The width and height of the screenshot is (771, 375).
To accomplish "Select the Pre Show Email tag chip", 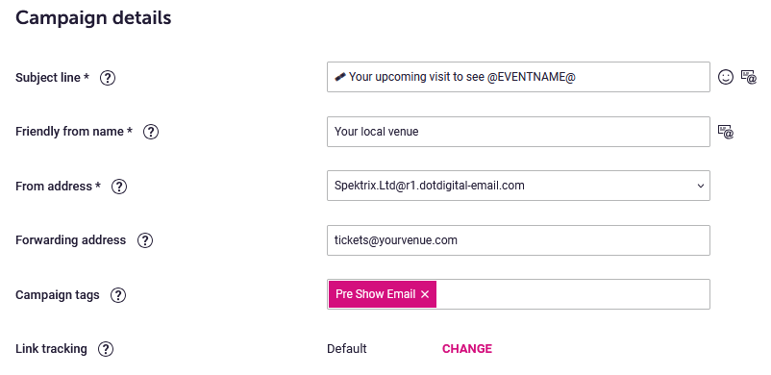I will point(376,294).
